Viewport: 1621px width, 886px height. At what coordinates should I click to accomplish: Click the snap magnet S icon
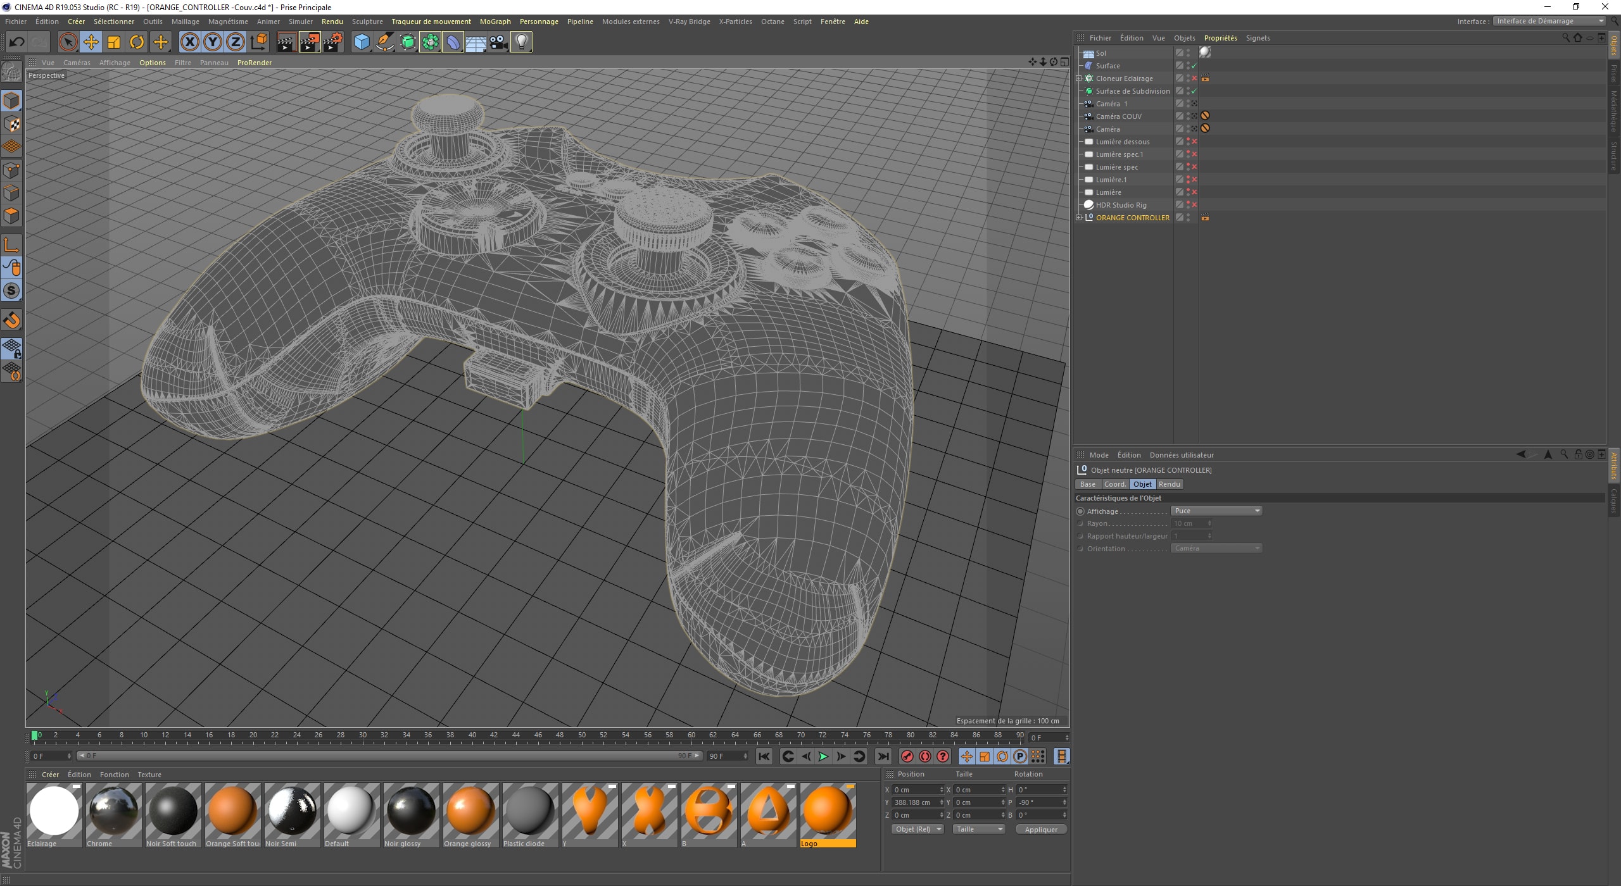coord(12,291)
